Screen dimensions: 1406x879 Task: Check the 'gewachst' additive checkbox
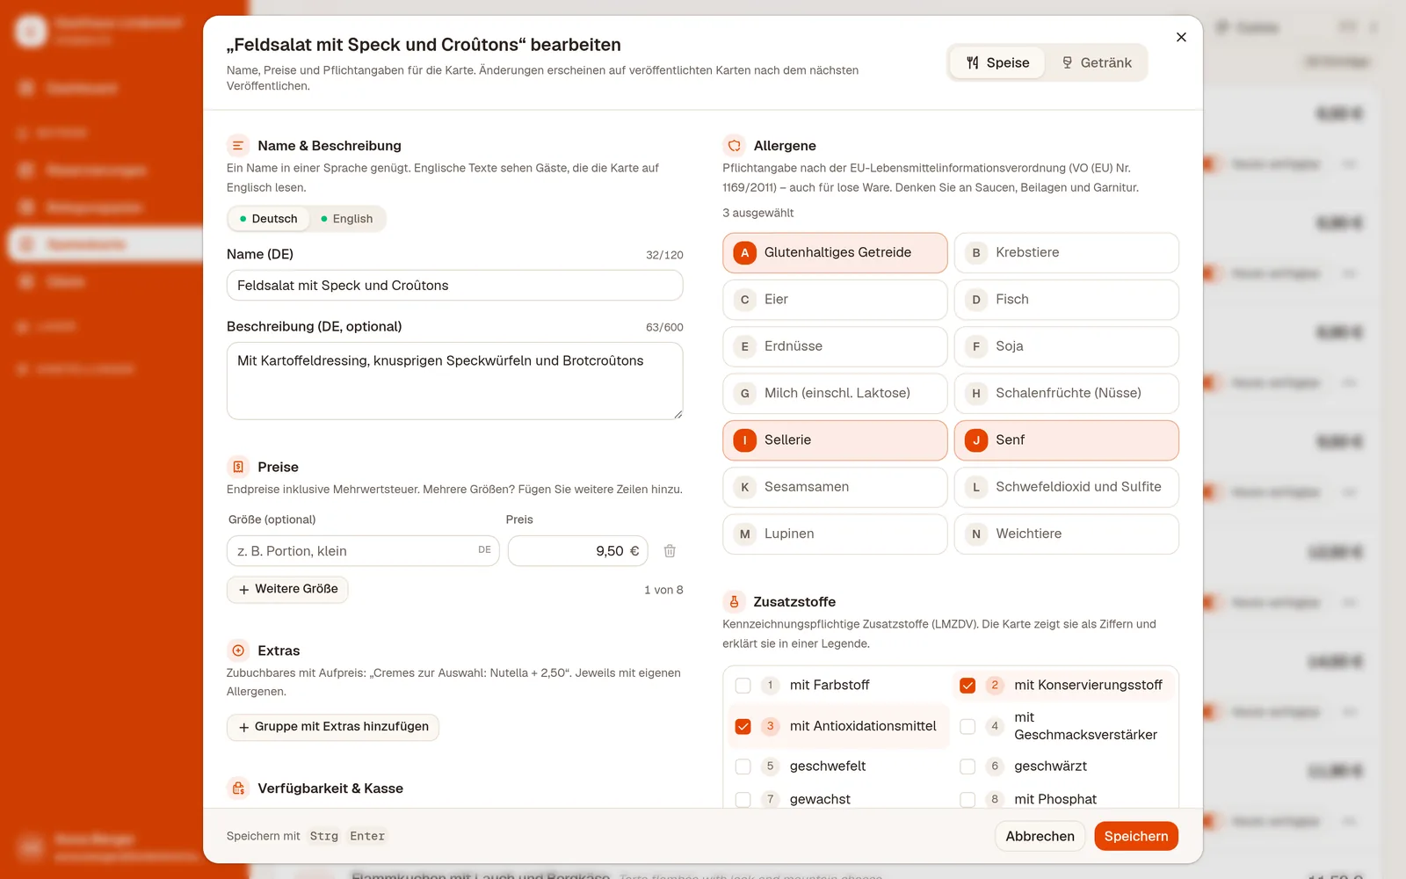[x=743, y=799]
